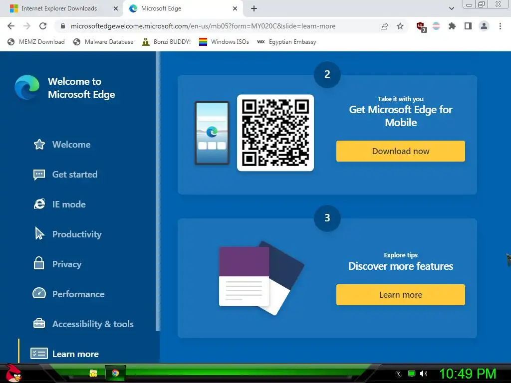Open the MEMZ Download bookmark
This screenshot has height=383, width=511.
pyautogui.click(x=36, y=42)
